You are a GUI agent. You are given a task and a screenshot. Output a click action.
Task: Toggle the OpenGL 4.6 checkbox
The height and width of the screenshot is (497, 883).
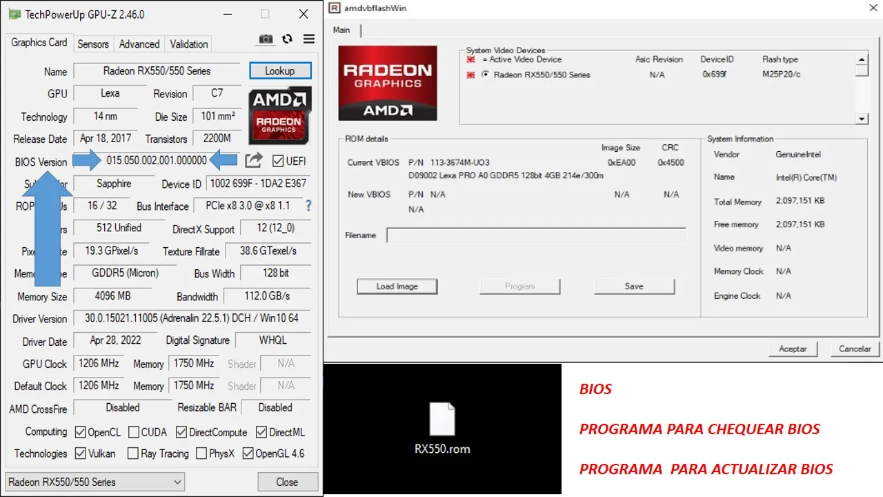tap(248, 454)
